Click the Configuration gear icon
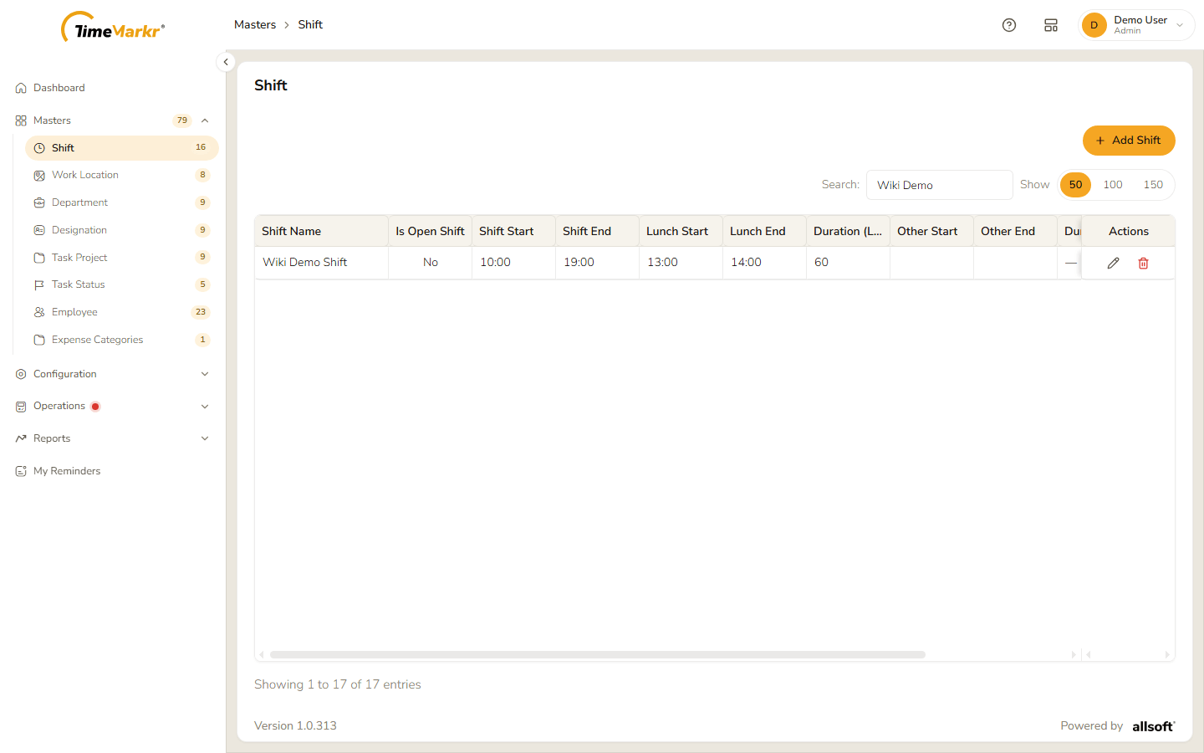This screenshot has width=1204, height=753. pyautogui.click(x=21, y=374)
